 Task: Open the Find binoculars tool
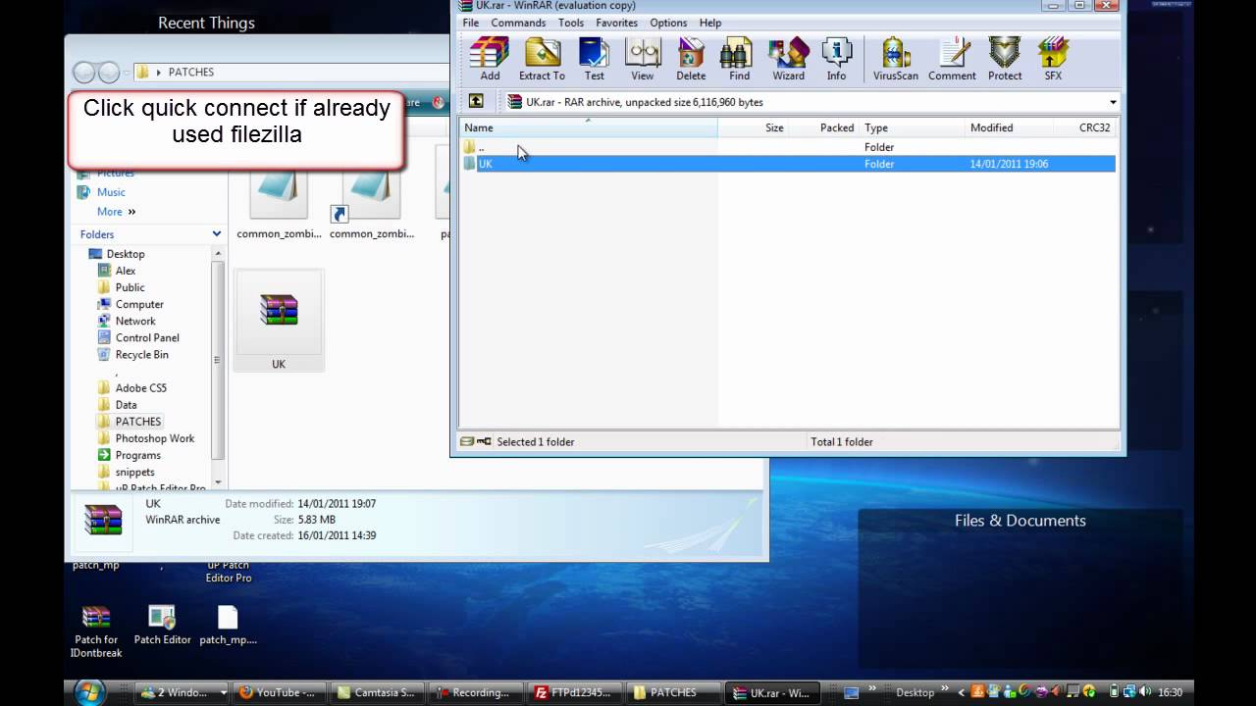pos(739,59)
